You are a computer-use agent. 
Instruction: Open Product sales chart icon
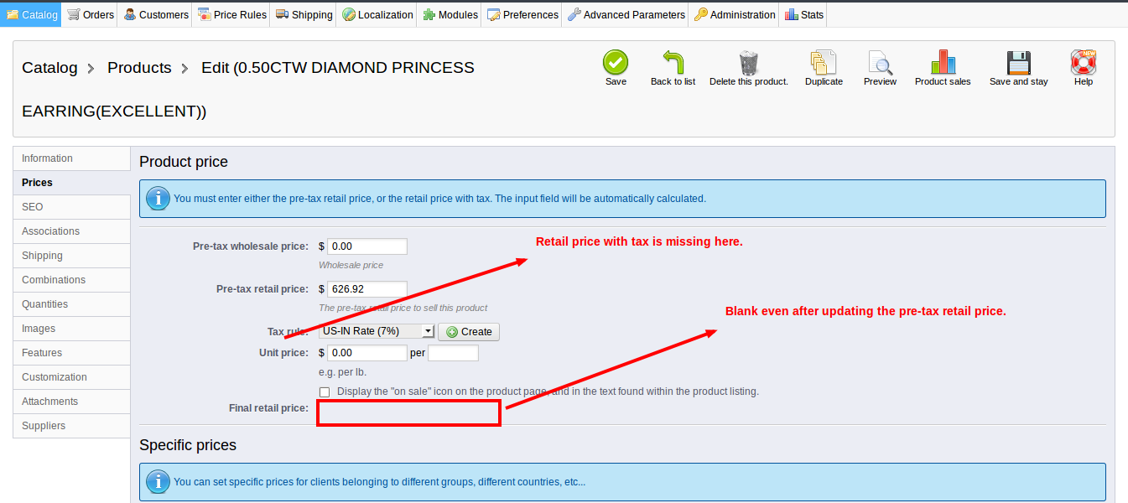[x=943, y=63]
